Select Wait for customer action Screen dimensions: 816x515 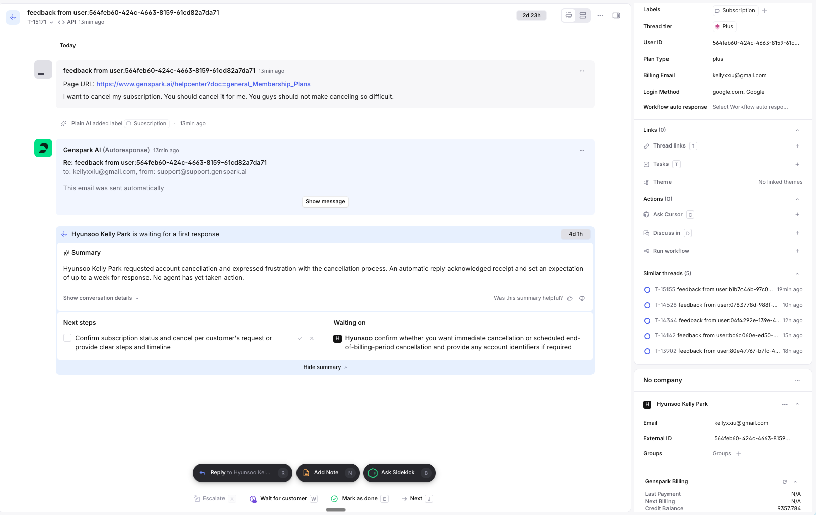point(283,499)
